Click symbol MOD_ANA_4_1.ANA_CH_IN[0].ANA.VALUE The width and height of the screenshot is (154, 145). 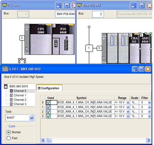[x=85, y=102]
